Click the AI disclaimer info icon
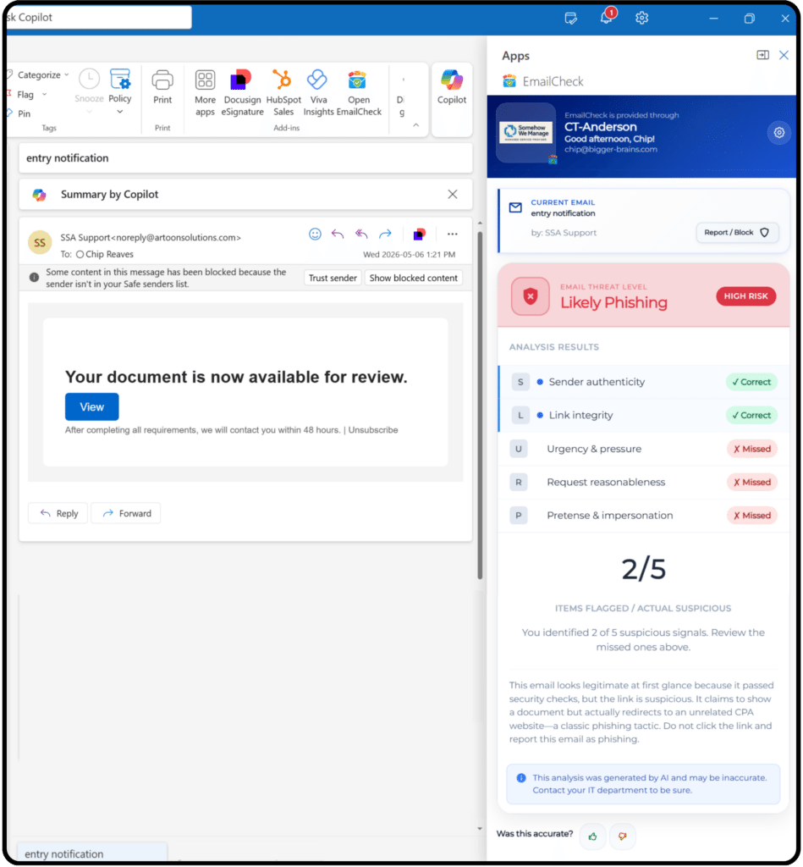Screen dimensions: 803x867 [x=520, y=777]
